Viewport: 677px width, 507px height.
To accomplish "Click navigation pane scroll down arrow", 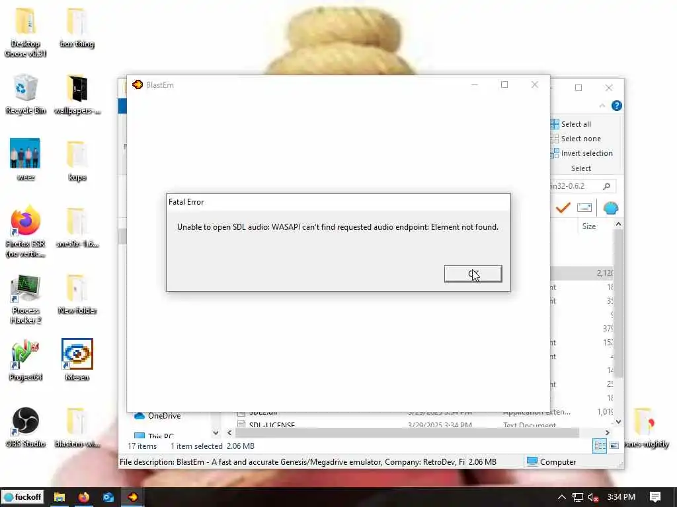I will pyautogui.click(x=216, y=432).
